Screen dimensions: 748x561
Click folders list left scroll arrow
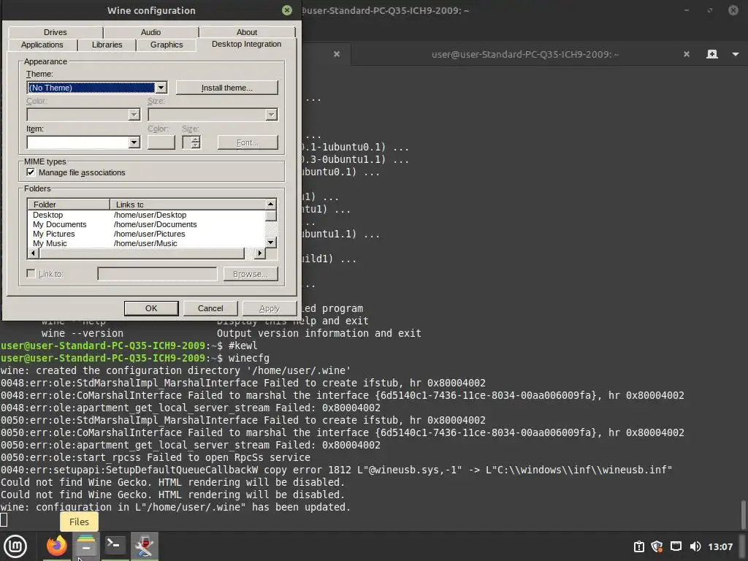(33, 253)
